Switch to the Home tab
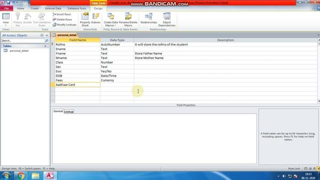Screen dimensions: 320x180 pos(20,8)
